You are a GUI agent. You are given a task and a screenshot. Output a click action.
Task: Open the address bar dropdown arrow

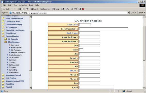128,13
